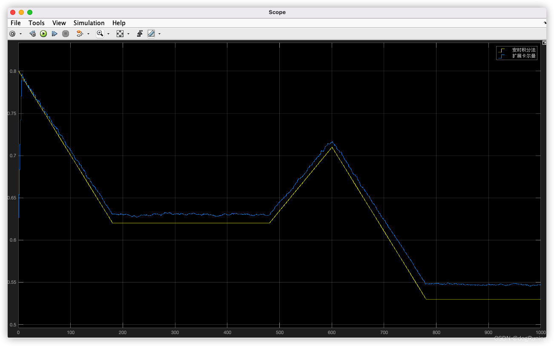Open the triggers icon
This screenshot has height=346, width=554.
point(140,34)
